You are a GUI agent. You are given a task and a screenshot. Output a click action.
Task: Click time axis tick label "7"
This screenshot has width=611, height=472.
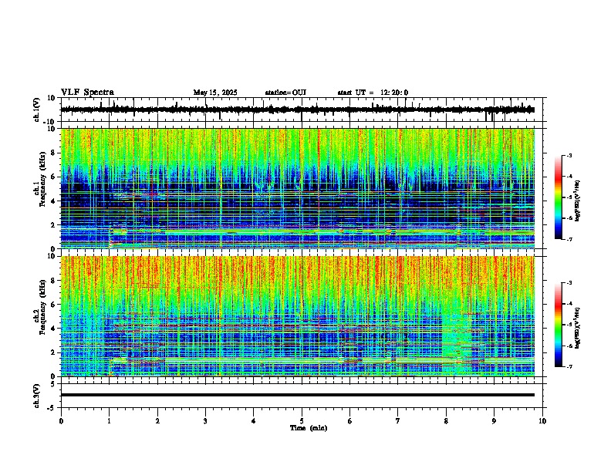click(x=398, y=421)
